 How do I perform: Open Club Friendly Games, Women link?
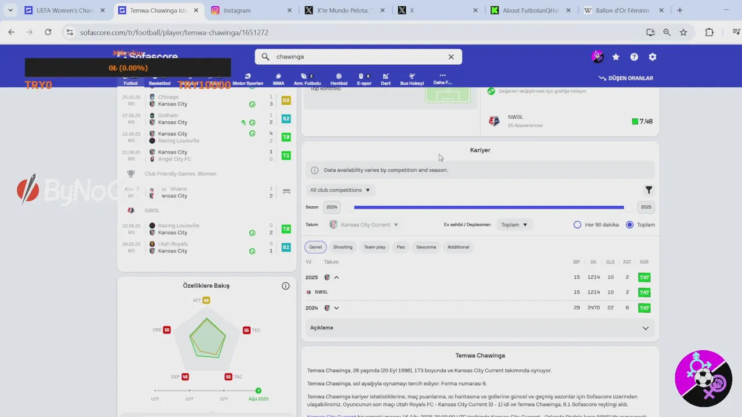tap(180, 174)
